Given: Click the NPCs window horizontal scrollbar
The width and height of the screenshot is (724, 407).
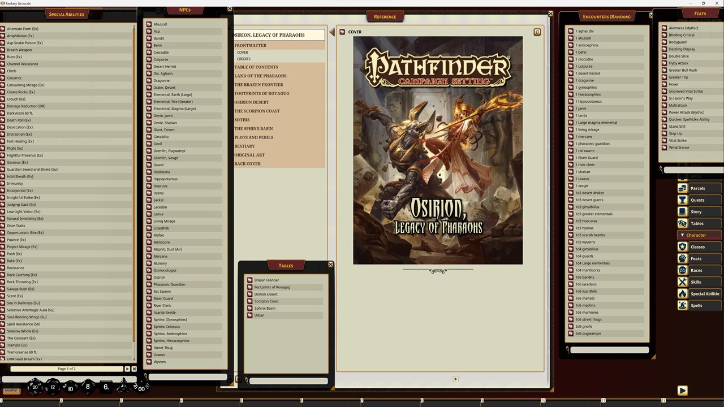Looking at the screenshot, I should click(x=187, y=377).
